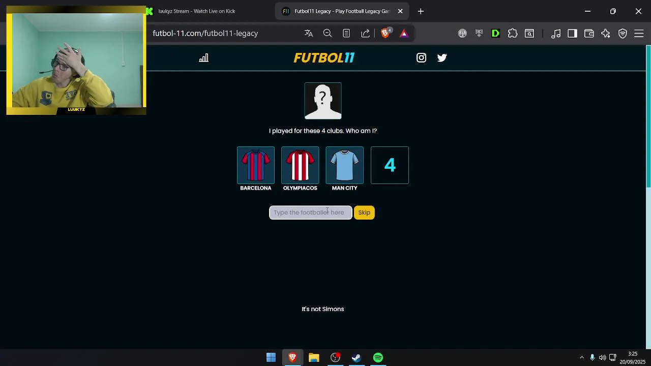The width and height of the screenshot is (651, 366).
Task: Open File Explorer from taskbar
Action: tap(314, 358)
